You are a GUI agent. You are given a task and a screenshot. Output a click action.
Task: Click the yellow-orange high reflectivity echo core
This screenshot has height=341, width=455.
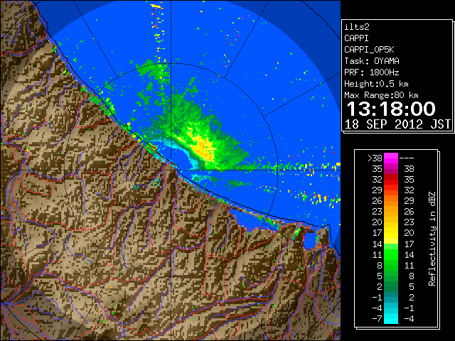(203, 147)
